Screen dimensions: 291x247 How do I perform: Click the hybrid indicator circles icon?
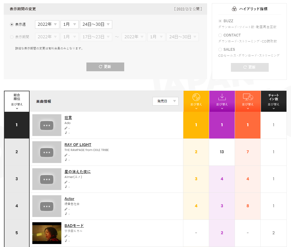[234, 9]
